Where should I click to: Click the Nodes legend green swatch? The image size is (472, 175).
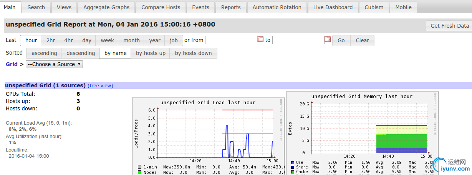coord(140,172)
